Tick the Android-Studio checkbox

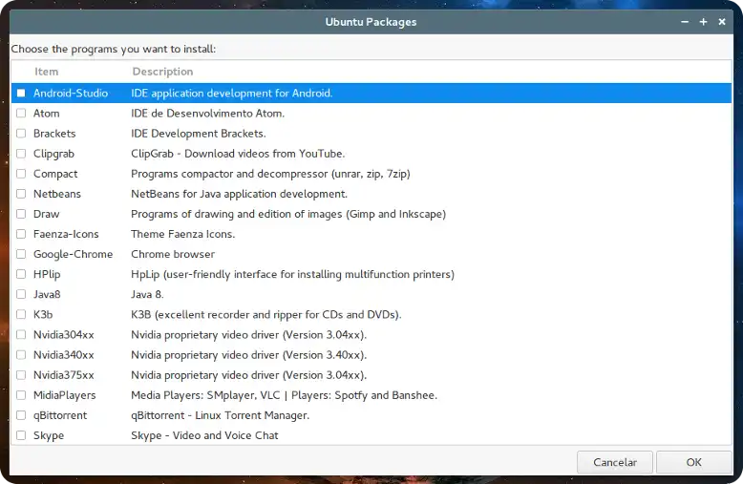click(x=21, y=94)
